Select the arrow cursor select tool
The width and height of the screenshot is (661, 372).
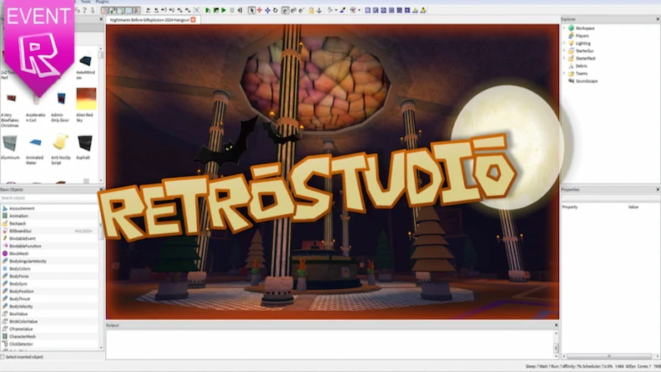[x=252, y=10]
